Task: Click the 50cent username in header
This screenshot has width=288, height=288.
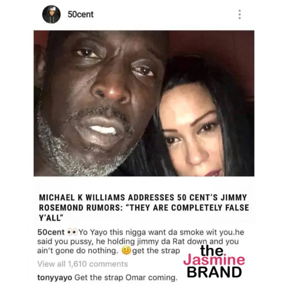Action: click(80, 15)
